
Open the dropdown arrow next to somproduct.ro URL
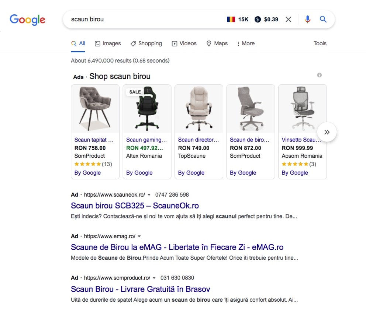click(154, 278)
